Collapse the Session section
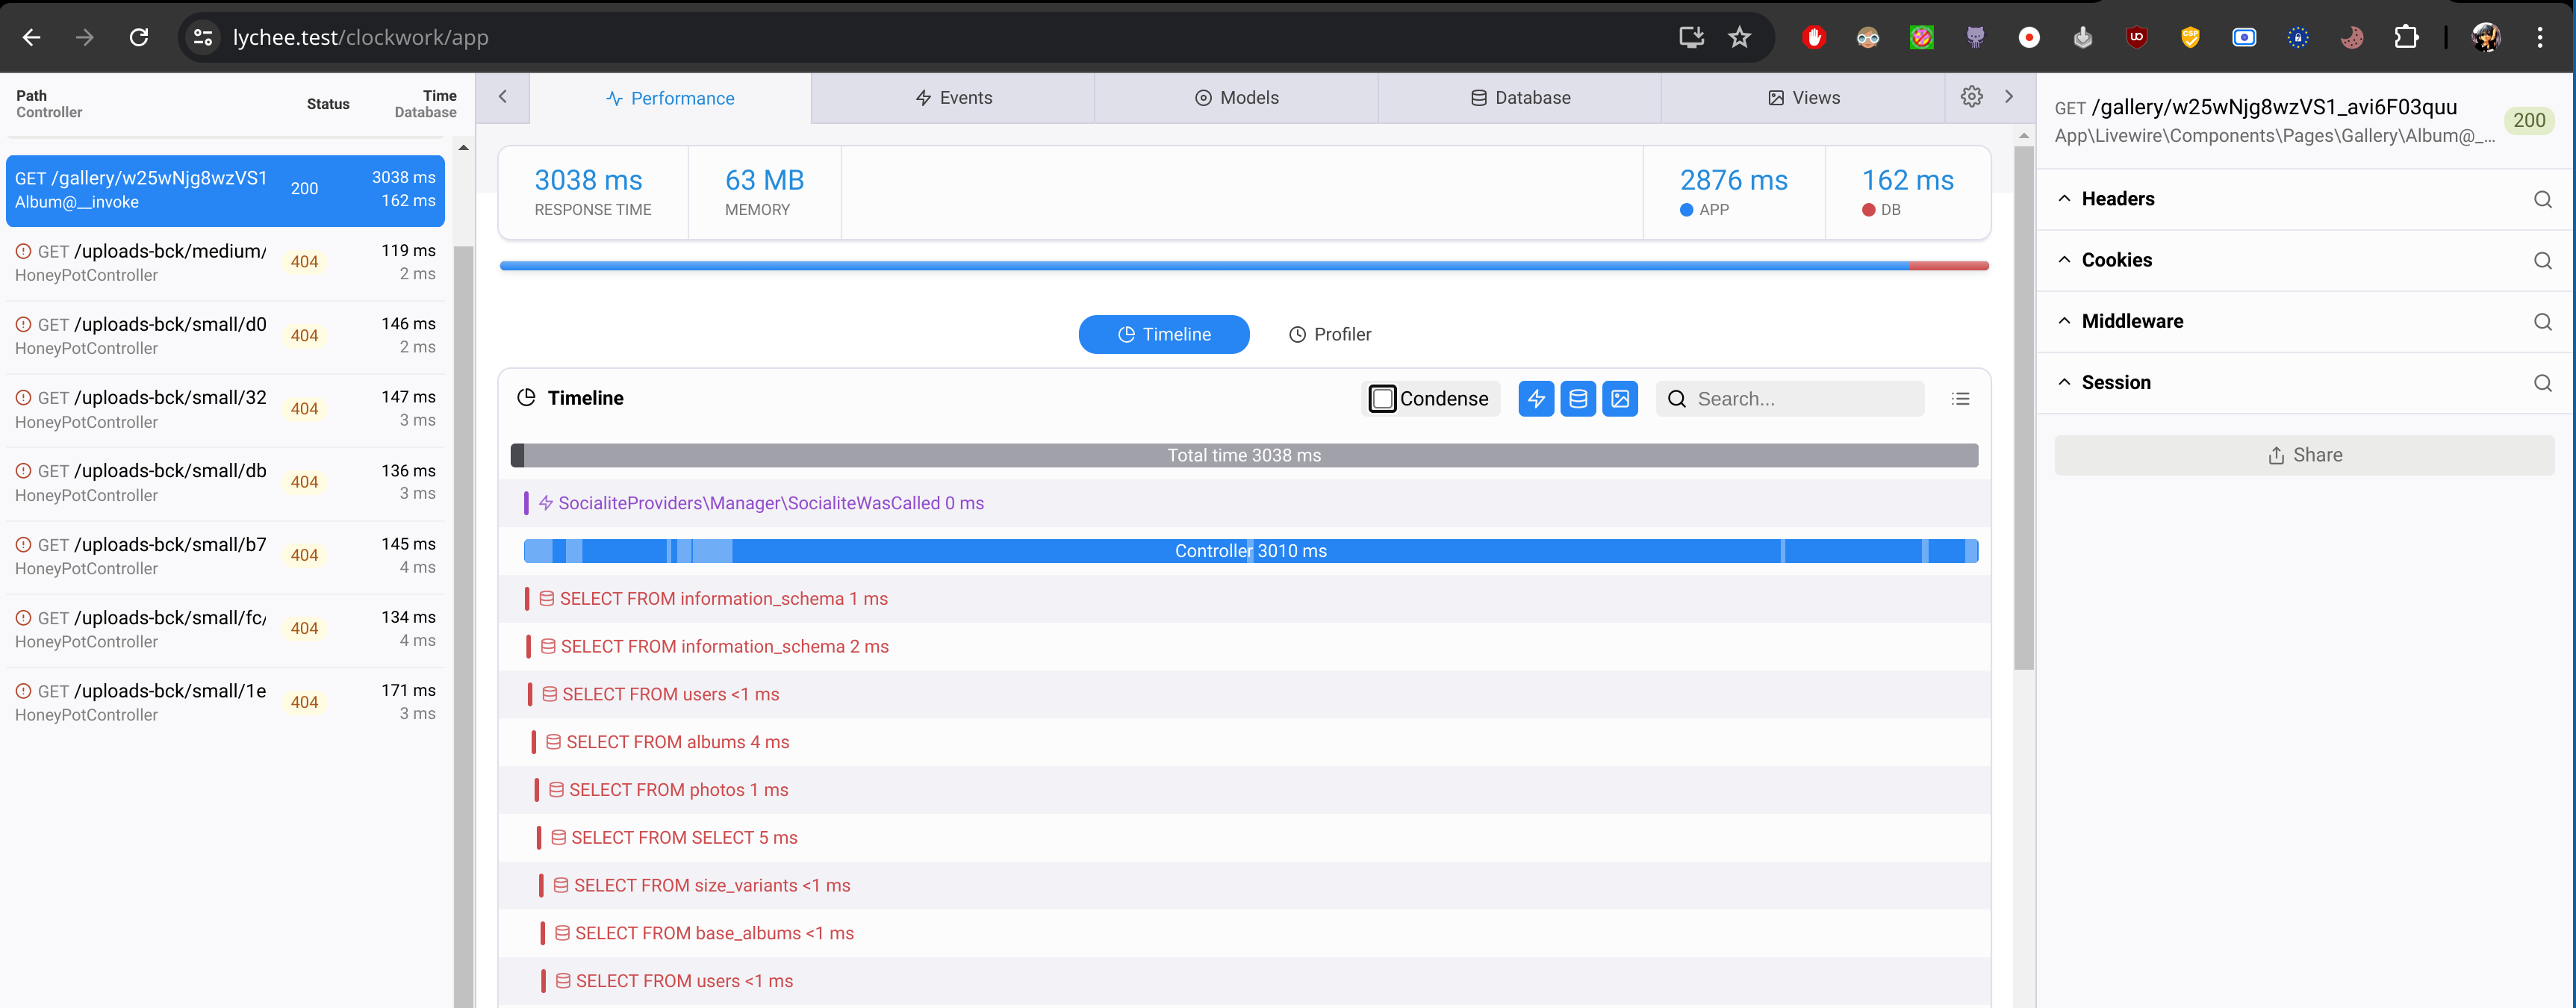Screen dimensions: 2576x1008 click(2064, 382)
